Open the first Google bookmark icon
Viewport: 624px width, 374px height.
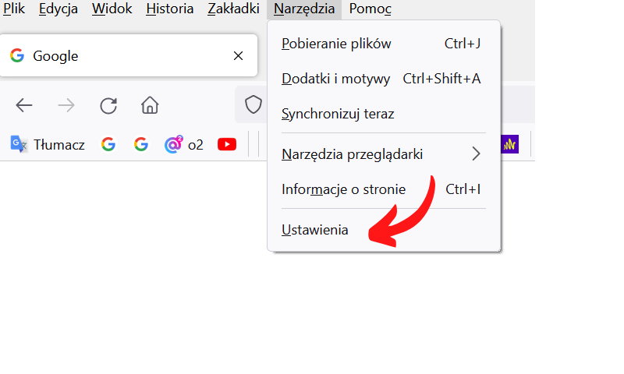click(108, 144)
